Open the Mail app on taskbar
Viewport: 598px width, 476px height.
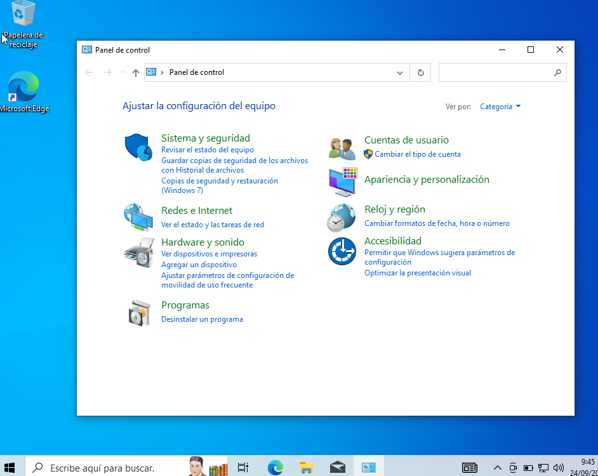pos(338,467)
